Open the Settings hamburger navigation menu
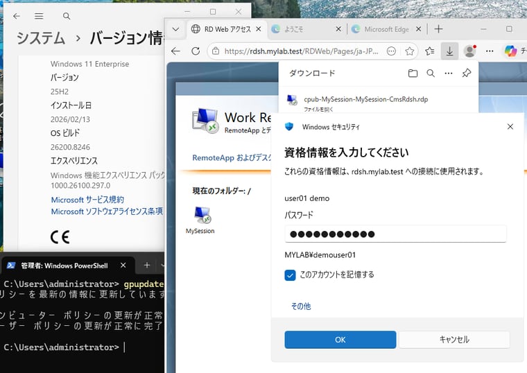527x373 pixels. tap(39, 16)
